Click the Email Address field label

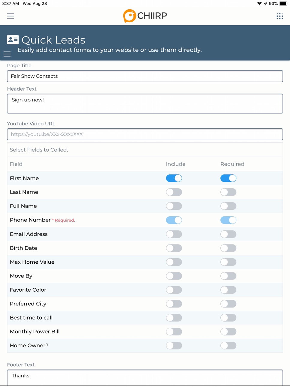point(29,234)
